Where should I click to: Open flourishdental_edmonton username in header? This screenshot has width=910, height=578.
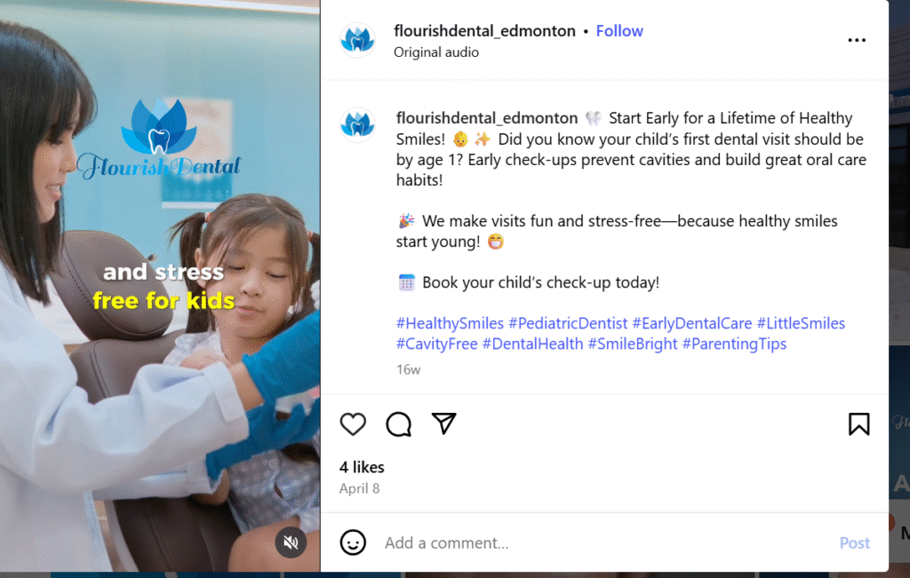coord(484,31)
